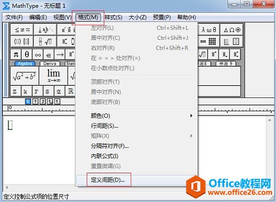Select 重置微调(G) in the menu

(137, 166)
